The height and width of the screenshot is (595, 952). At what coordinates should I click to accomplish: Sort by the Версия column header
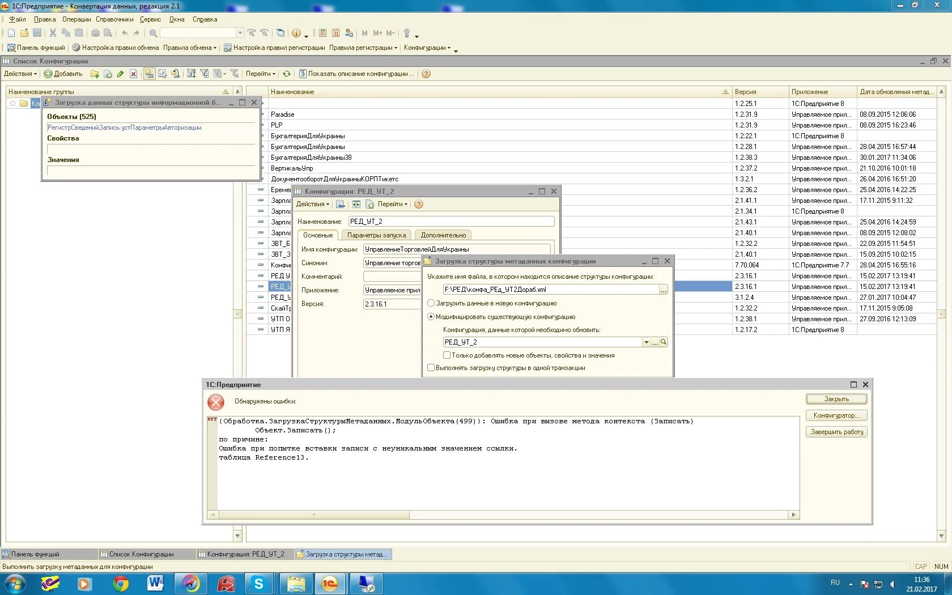tap(760, 92)
